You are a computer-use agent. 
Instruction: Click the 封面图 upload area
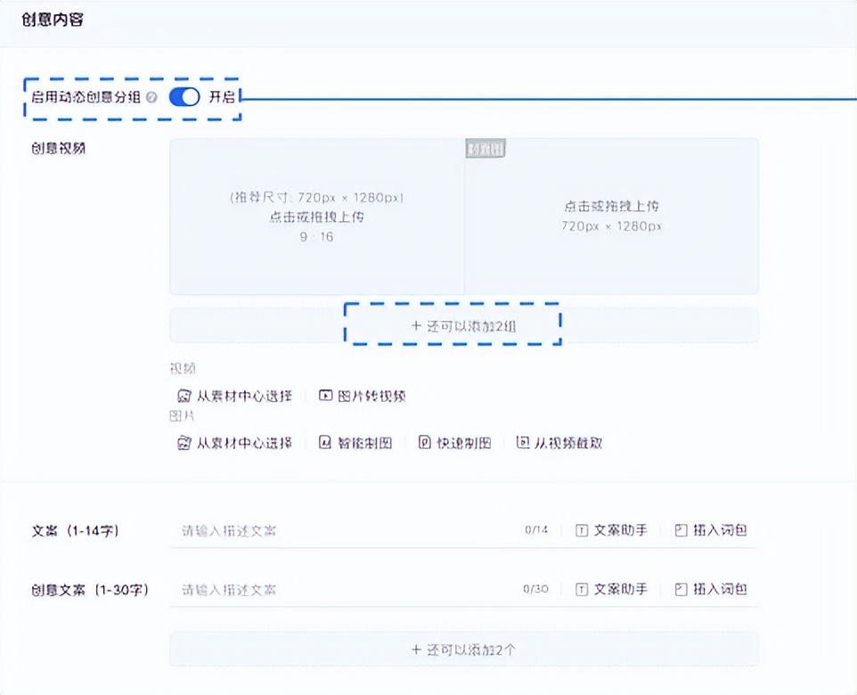pyautogui.click(x=611, y=217)
